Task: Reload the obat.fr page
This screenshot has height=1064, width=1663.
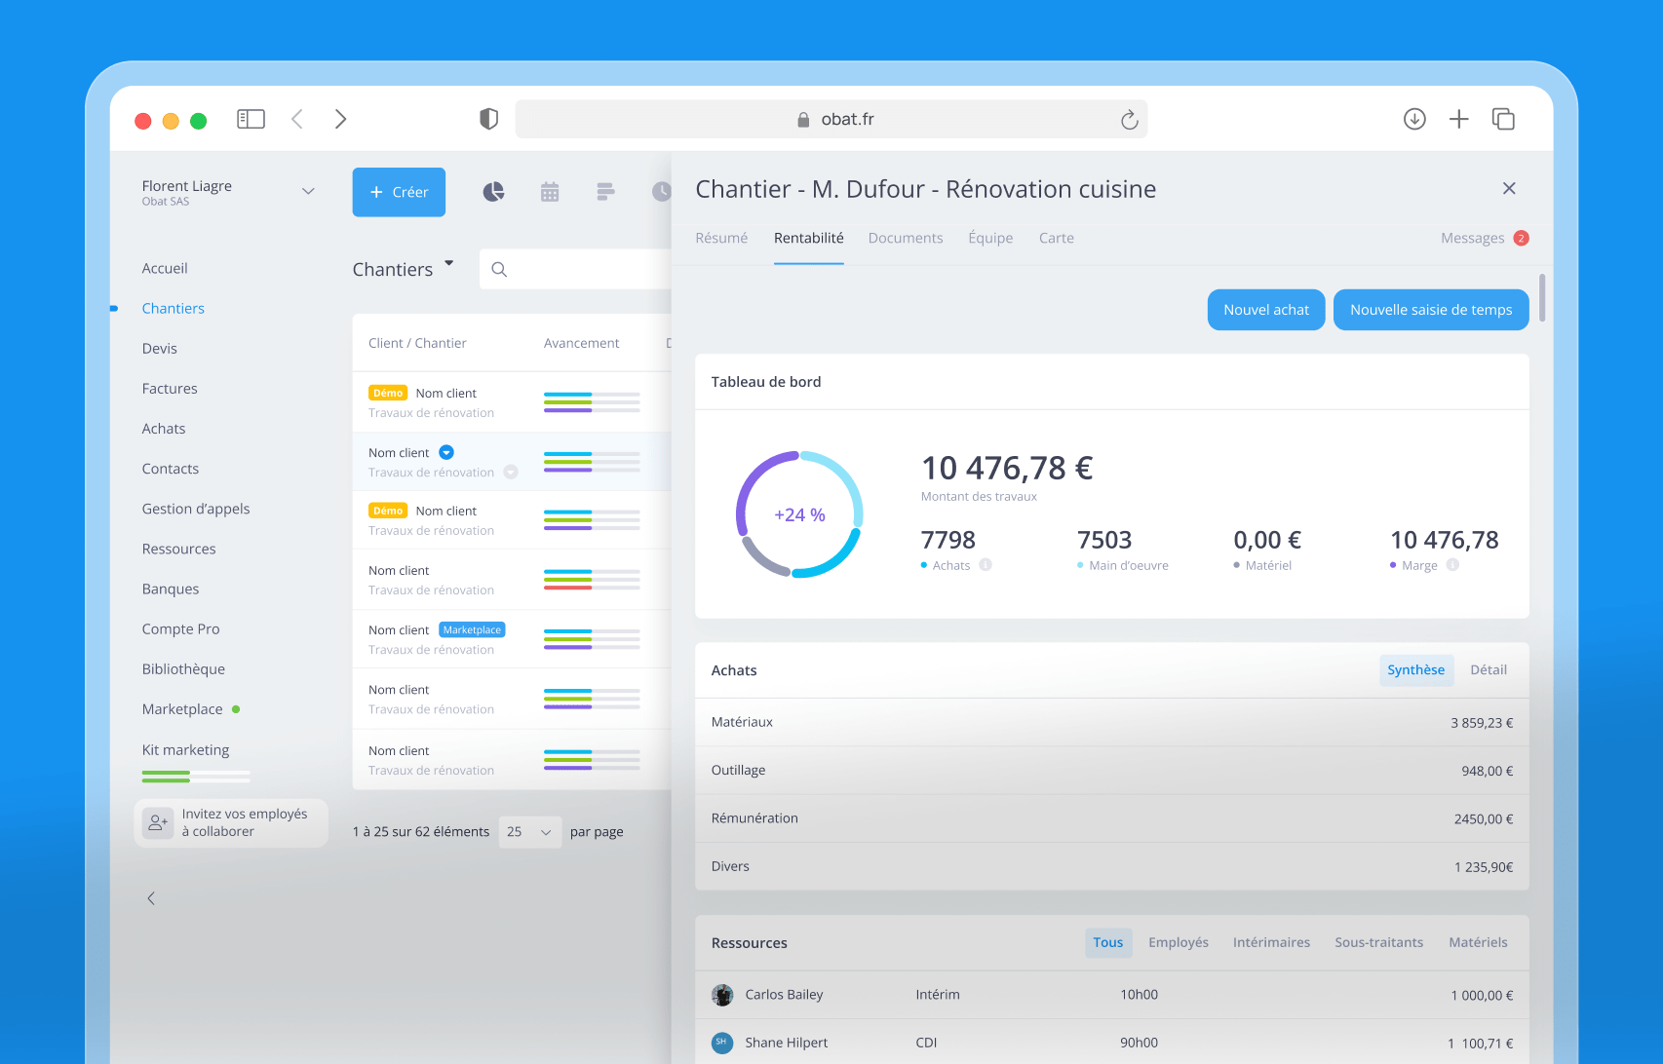Action: tap(1129, 119)
